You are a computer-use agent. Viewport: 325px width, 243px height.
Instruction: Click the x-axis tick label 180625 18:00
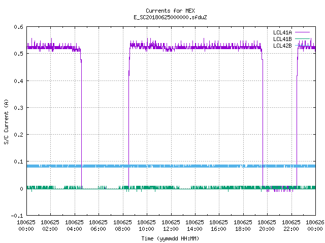pyautogui.click(x=243, y=226)
